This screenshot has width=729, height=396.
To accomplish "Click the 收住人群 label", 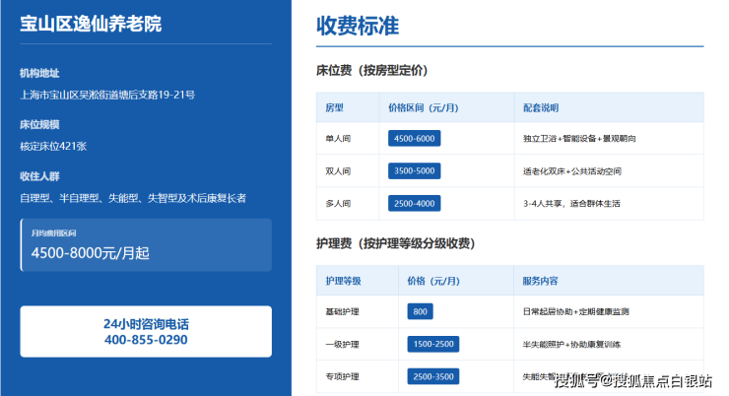I will click(x=39, y=176).
